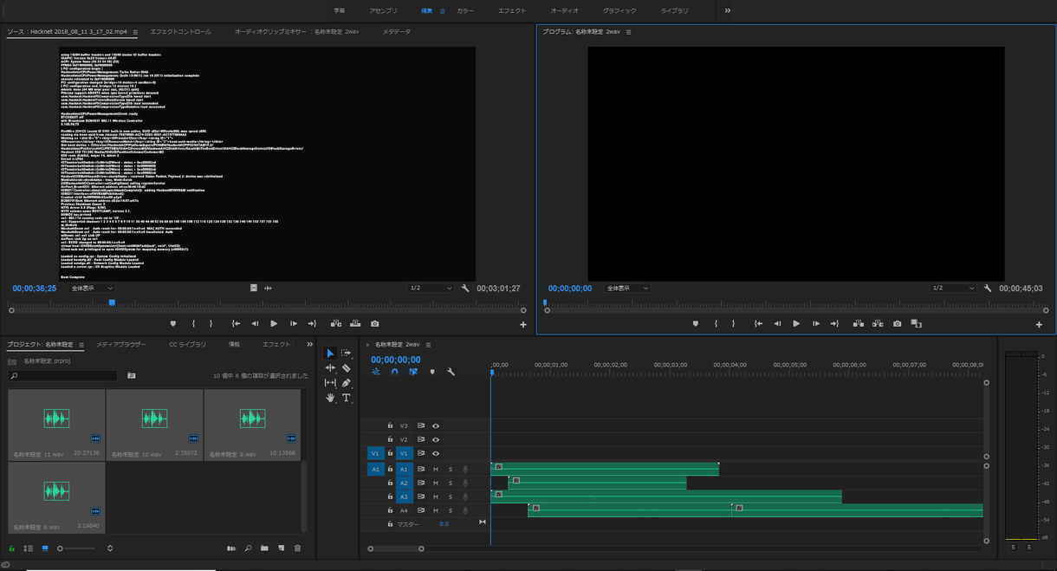
Task: Toggle insert sequences as nests option
Action: (x=376, y=372)
